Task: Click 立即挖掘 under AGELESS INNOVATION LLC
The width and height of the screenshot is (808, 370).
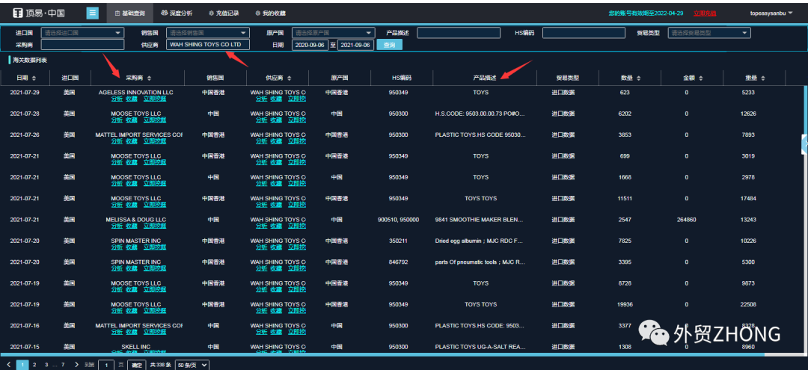Action: (155, 99)
